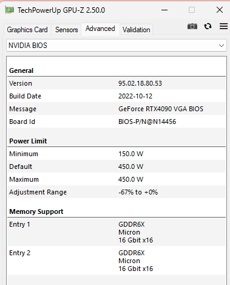This screenshot has width=230, height=285.
Task: Click the refresh arrows icon
Action: (208, 26)
